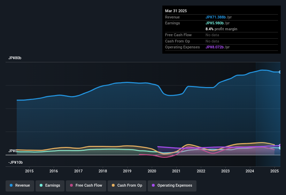The width and height of the screenshot is (286, 195).
Task: Click the Free Cash Flow tooltip row label
Action: click(178, 35)
